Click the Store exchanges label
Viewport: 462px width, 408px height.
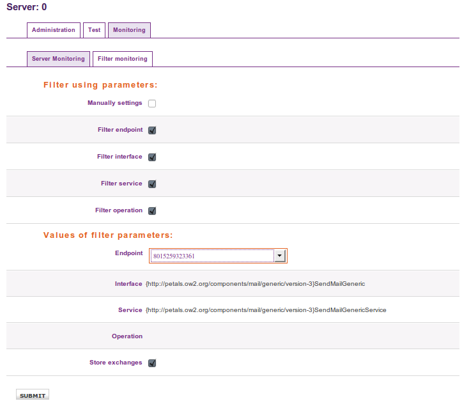[x=116, y=363]
